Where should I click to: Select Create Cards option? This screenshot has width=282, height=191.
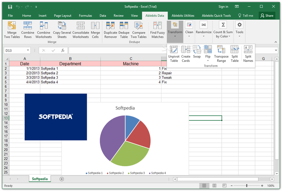pos(186,54)
